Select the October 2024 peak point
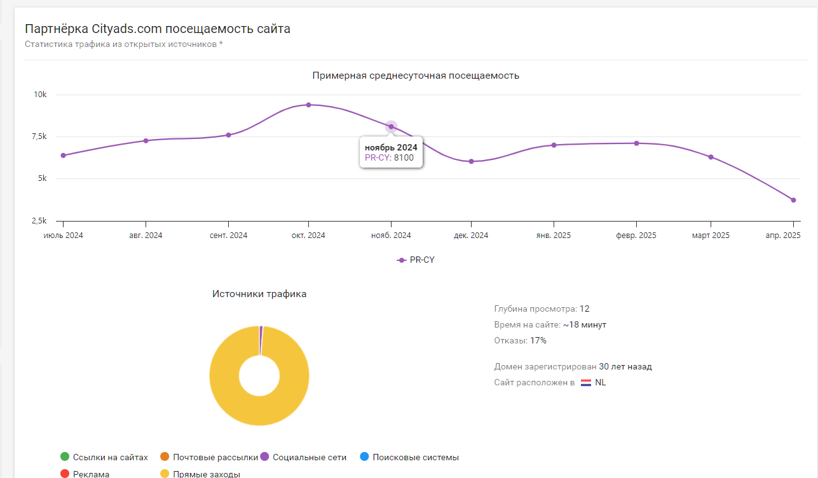The image size is (818, 478). tap(309, 105)
